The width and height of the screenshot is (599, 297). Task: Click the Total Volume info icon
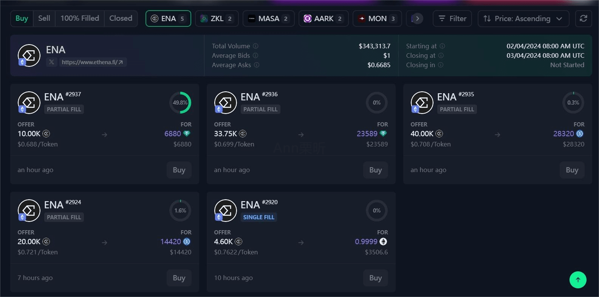pos(255,46)
